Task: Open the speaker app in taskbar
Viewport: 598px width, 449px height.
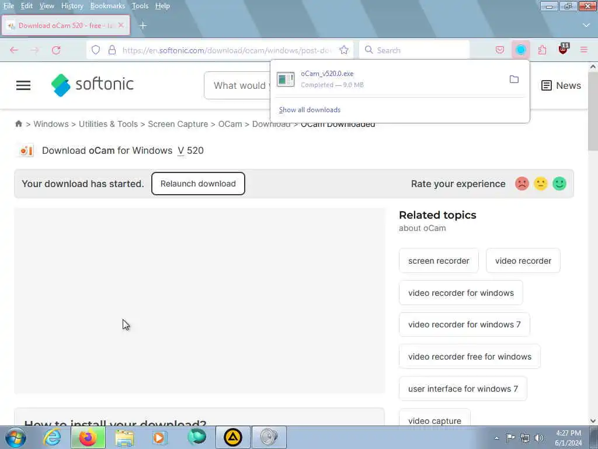Action: 269,437
